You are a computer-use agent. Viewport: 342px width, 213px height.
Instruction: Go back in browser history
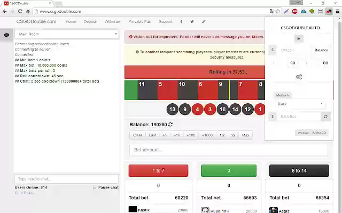tap(5, 11)
